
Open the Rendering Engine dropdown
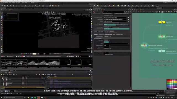[x=107, y=27]
